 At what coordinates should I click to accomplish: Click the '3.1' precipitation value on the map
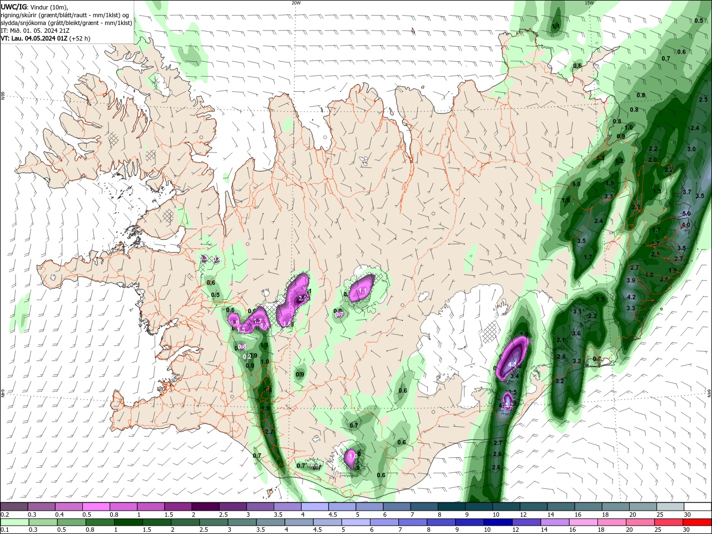(x=577, y=312)
